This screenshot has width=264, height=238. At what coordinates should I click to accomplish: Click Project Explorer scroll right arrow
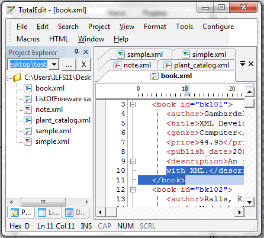coord(86,202)
